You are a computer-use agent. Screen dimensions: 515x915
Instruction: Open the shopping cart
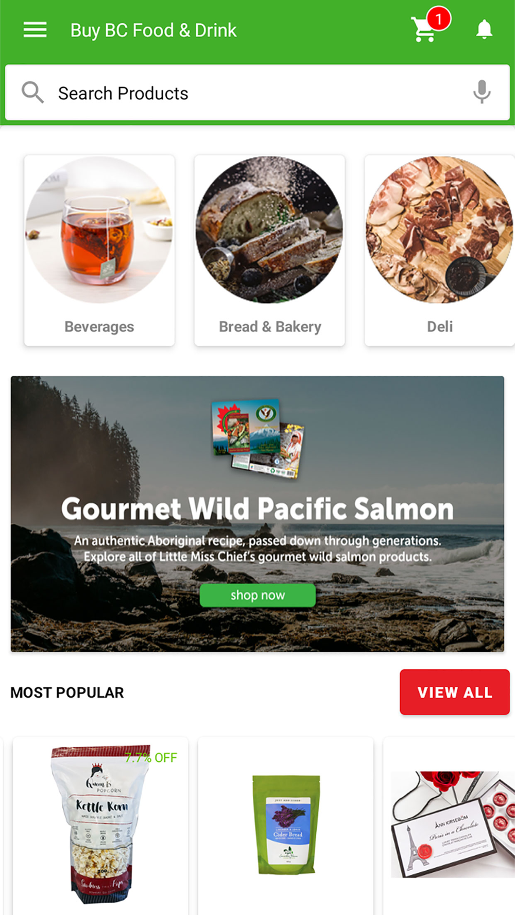423,29
